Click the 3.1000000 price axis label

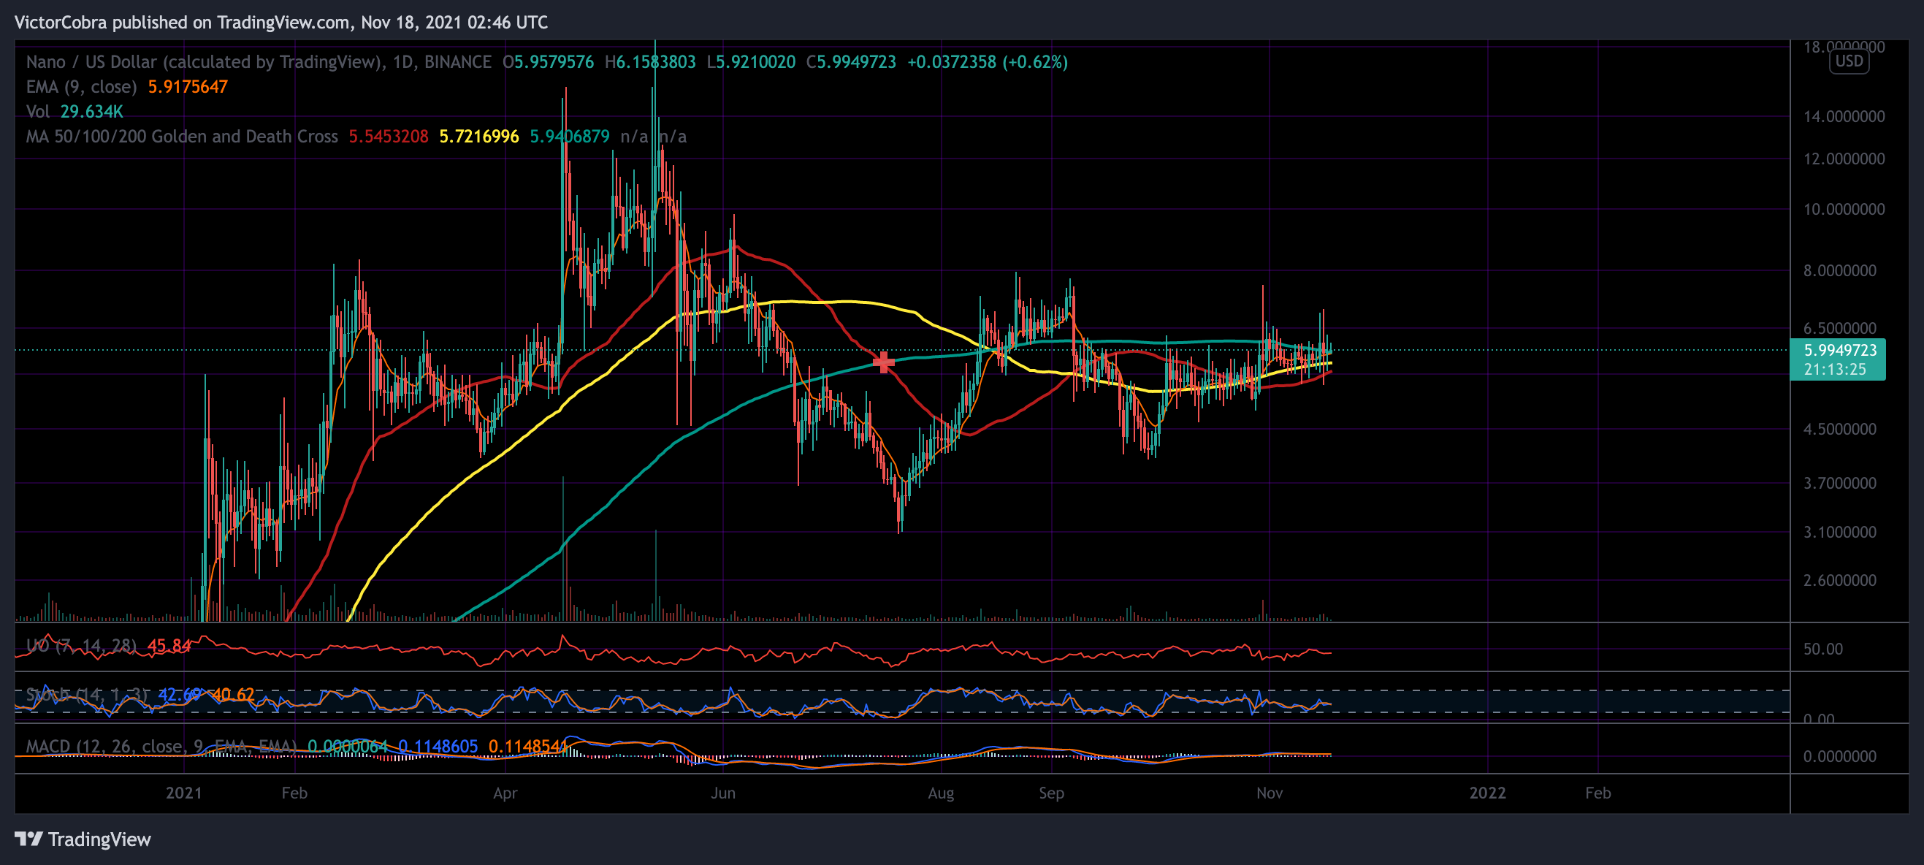click(x=1839, y=532)
